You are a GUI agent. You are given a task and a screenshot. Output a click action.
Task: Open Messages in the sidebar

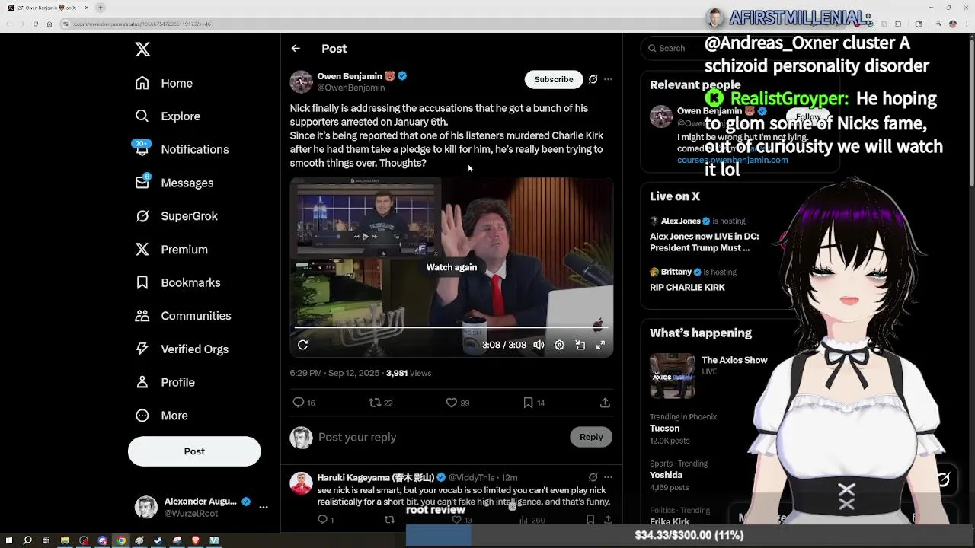(x=174, y=183)
